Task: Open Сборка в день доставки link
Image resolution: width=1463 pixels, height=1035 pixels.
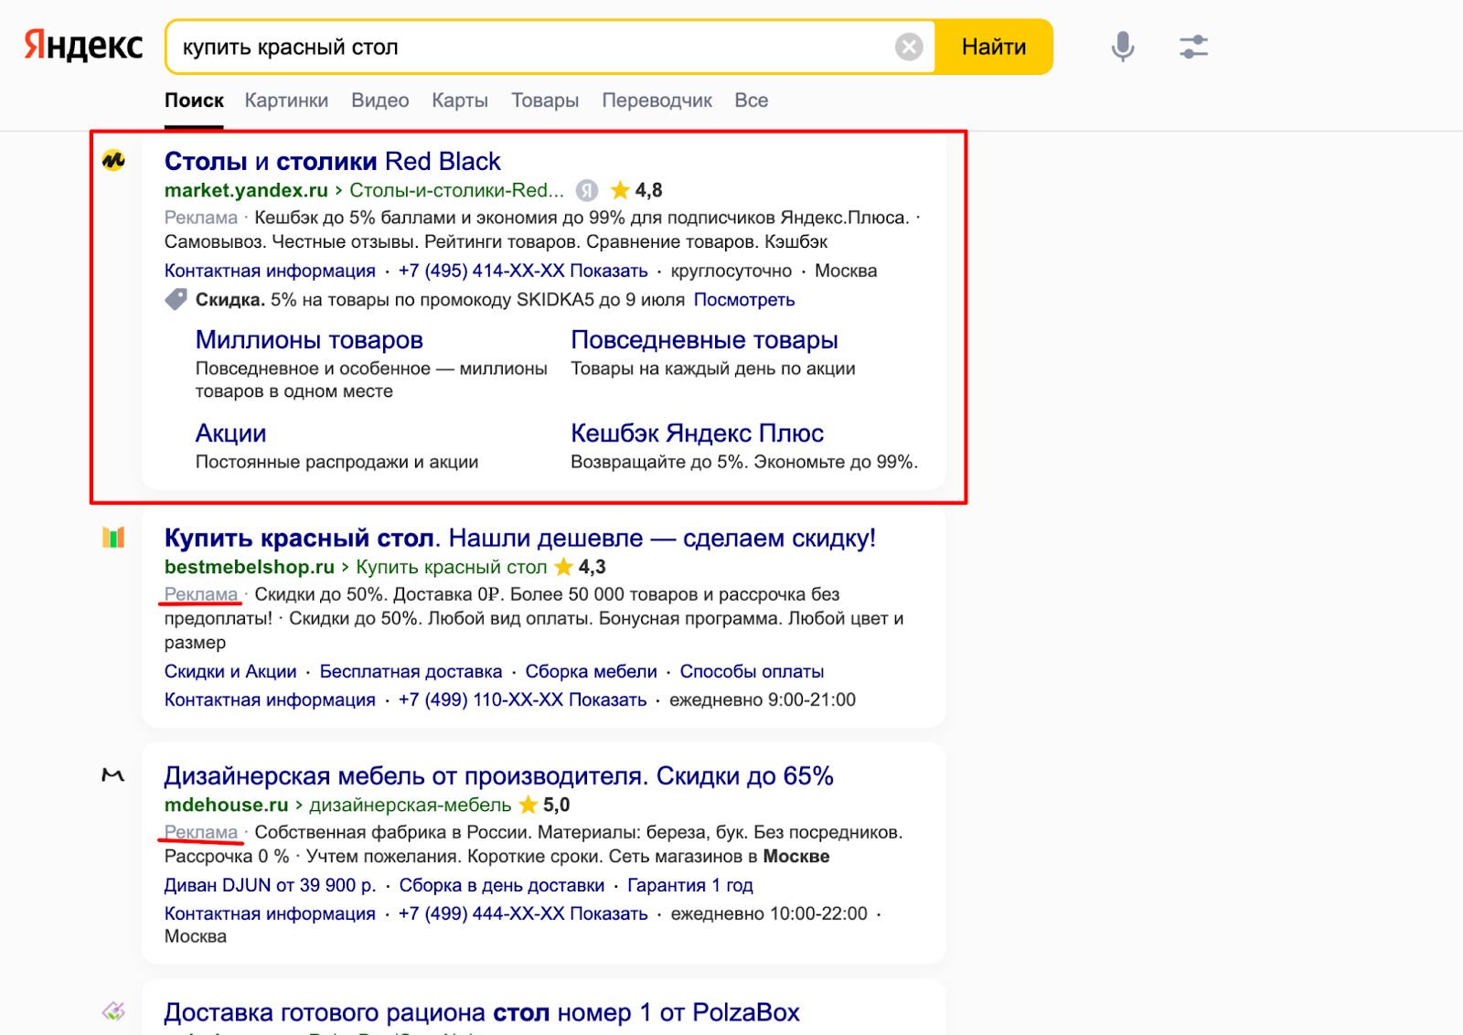Action: coord(502,885)
